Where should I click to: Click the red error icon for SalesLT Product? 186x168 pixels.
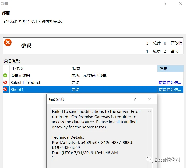click(5, 82)
